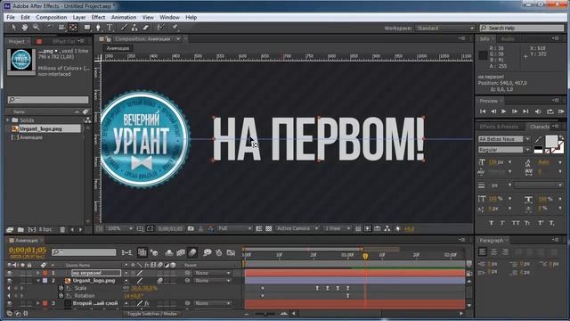Click Faux Bold in Character panel
This screenshot has height=321, width=570.
click(x=491, y=223)
